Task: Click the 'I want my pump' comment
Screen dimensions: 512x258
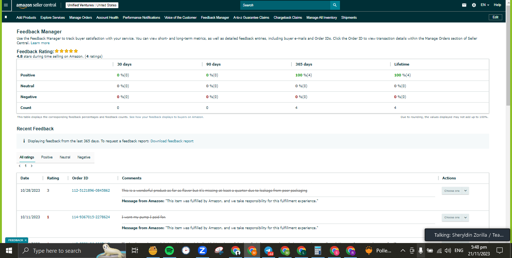Action: point(144,217)
